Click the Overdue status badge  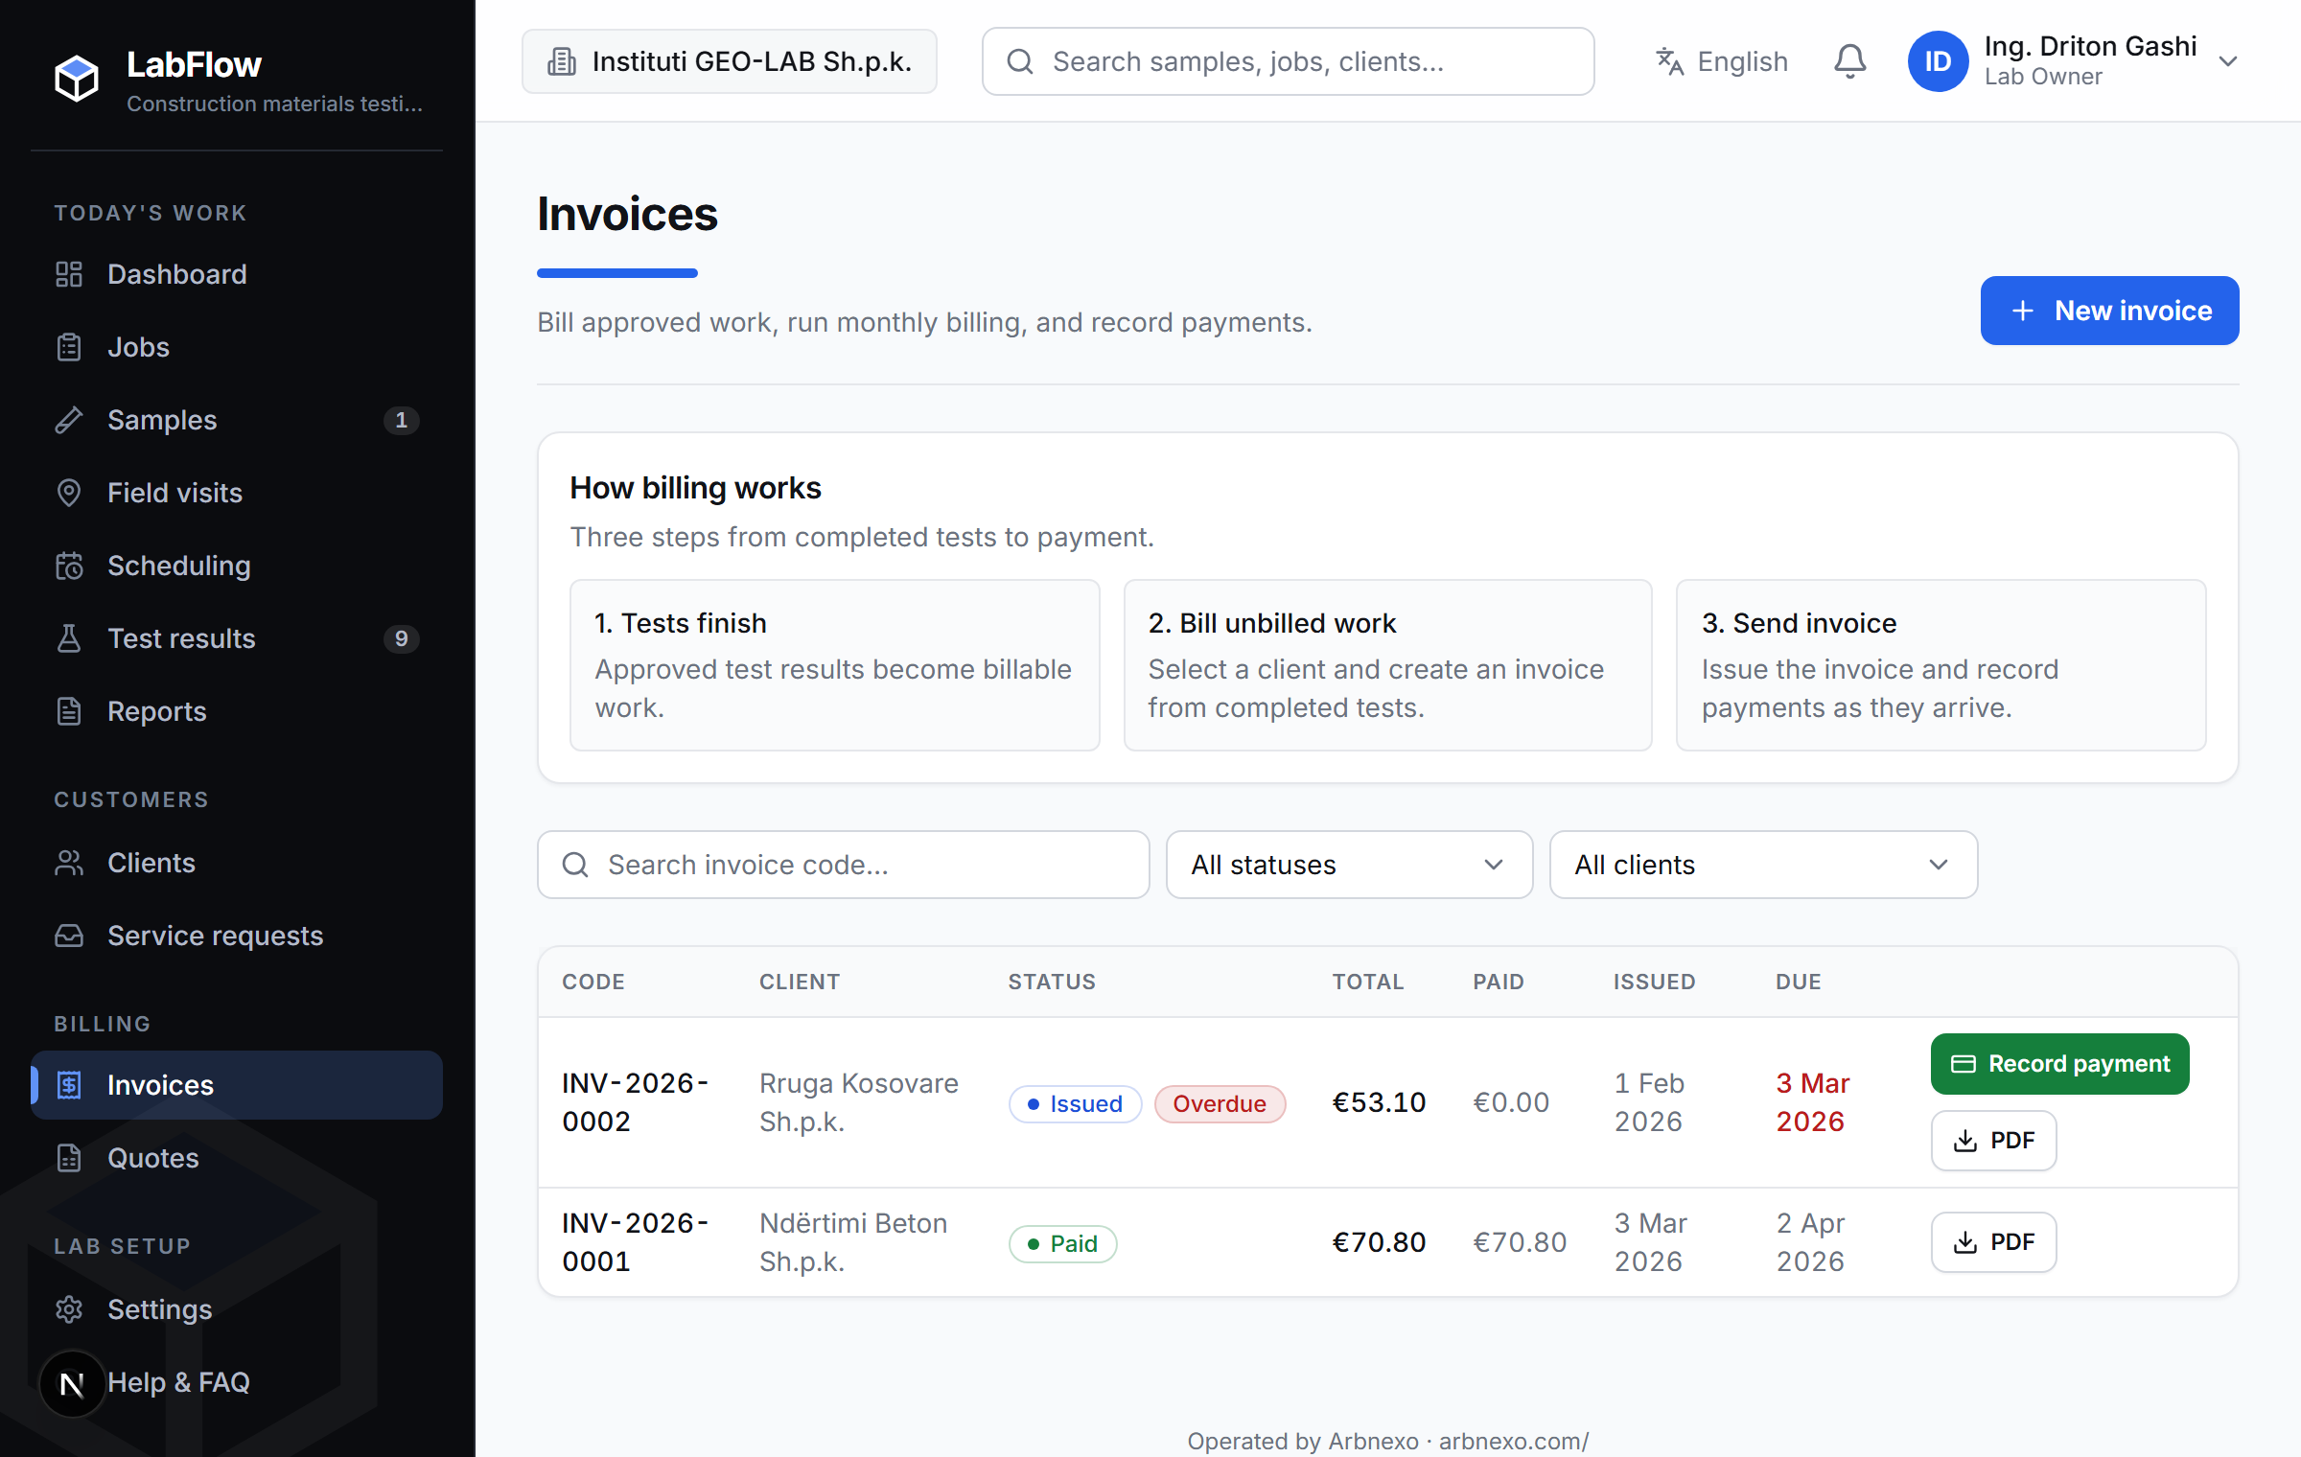coord(1220,1104)
